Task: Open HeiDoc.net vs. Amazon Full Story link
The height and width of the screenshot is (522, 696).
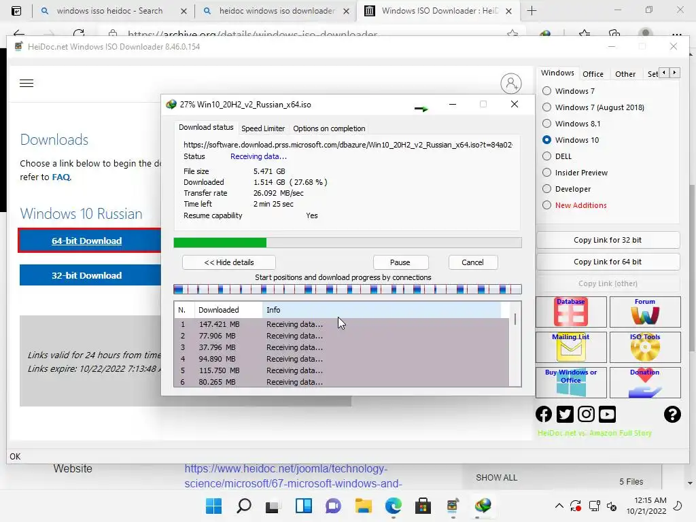Action: [594, 433]
